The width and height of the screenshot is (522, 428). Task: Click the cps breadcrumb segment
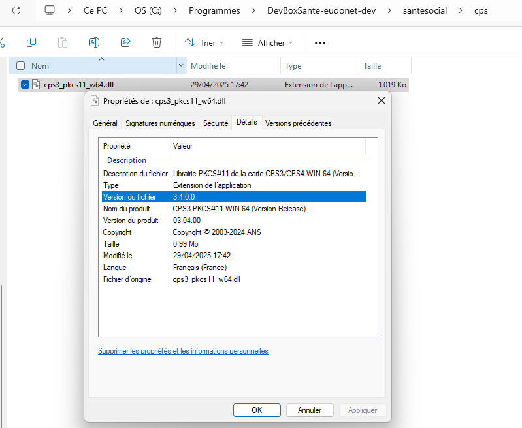click(481, 10)
